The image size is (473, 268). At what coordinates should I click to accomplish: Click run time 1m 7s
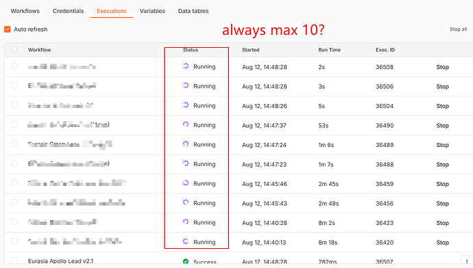point(326,165)
